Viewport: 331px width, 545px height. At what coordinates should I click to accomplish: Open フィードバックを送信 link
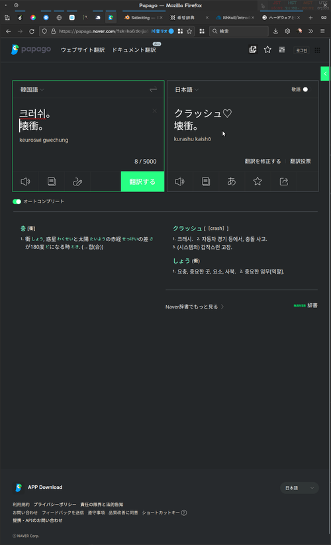(x=63, y=513)
